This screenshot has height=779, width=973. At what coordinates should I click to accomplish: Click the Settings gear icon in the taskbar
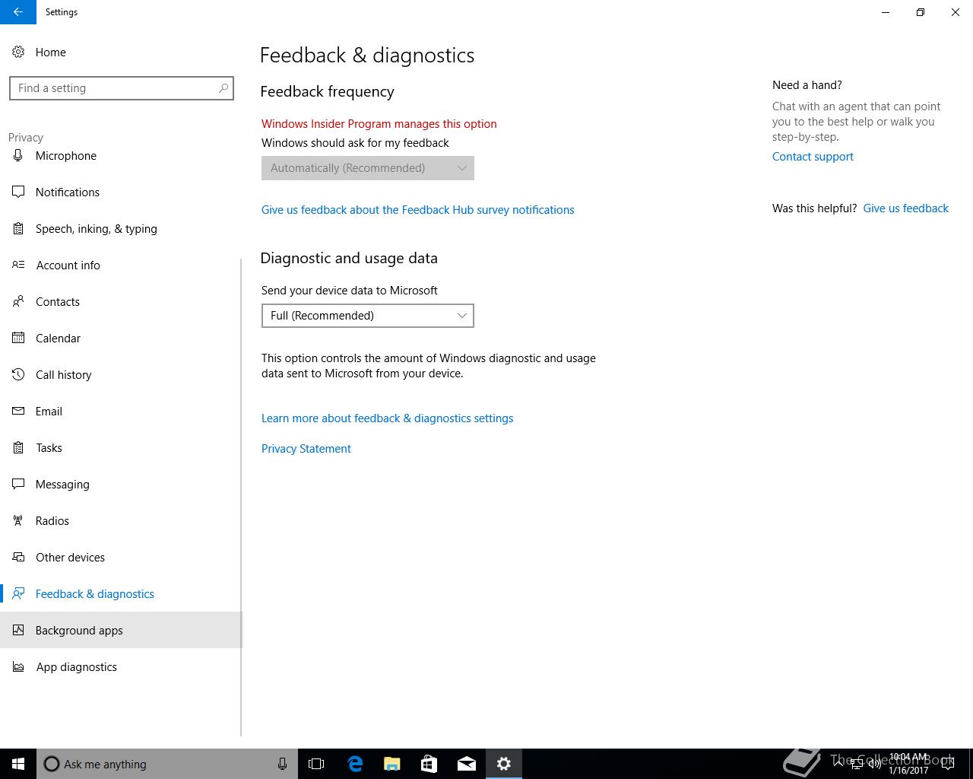coord(503,764)
